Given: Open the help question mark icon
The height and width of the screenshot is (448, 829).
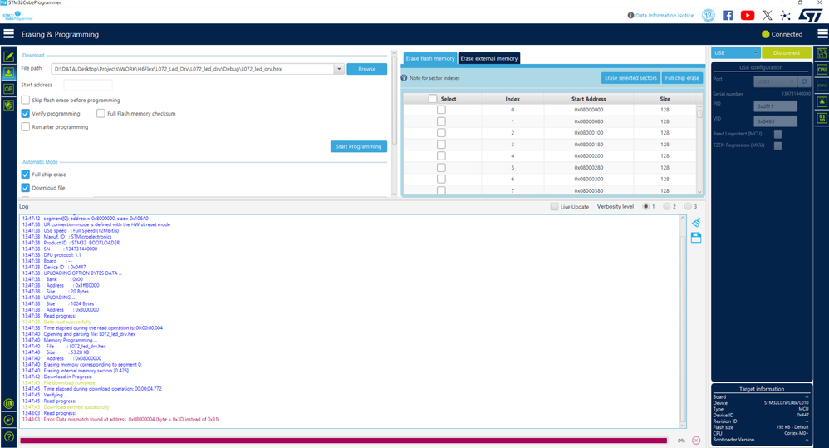Looking at the screenshot, I should point(8,436).
